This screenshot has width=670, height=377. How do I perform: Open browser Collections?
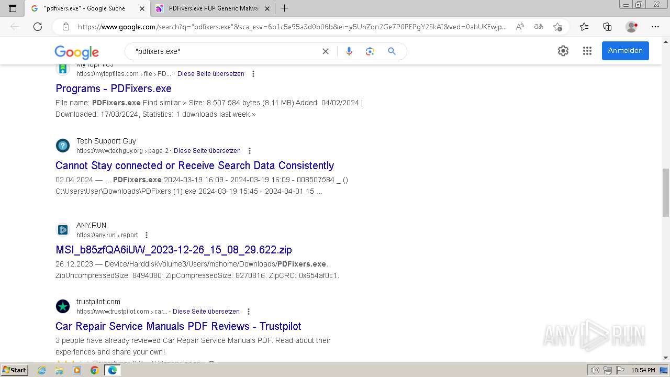pos(607,27)
